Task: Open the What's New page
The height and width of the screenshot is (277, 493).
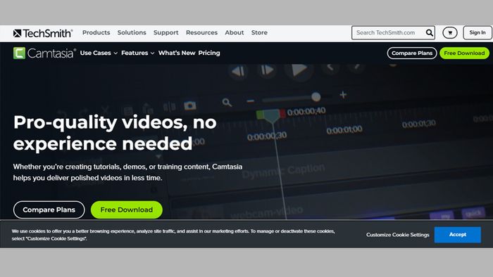Action: coord(177,53)
